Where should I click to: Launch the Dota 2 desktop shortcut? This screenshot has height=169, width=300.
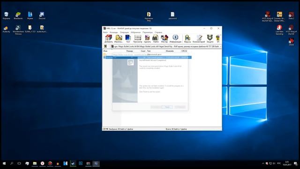point(291,15)
